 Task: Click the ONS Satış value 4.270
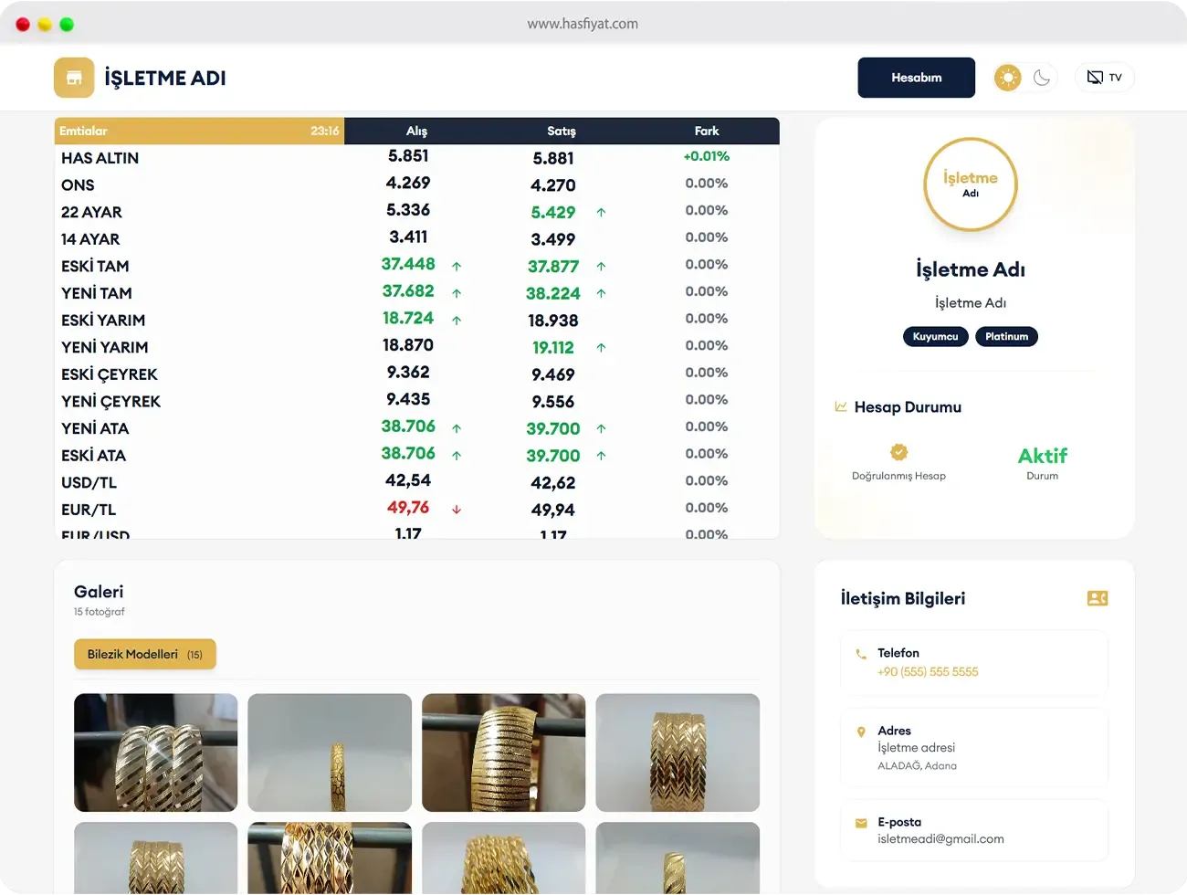(553, 185)
